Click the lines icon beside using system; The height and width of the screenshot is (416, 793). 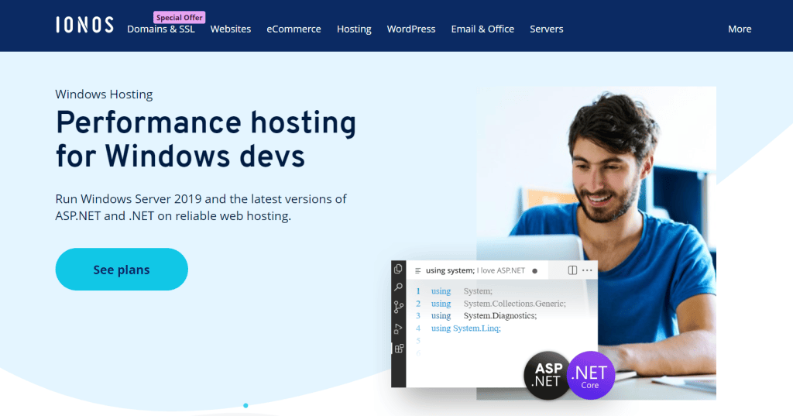[417, 271]
